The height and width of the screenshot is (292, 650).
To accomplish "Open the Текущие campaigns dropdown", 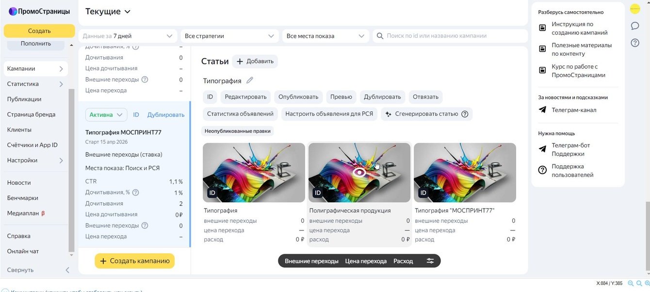I will point(108,11).
